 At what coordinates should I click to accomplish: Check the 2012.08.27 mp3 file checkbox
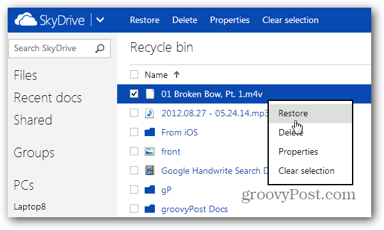point(134,113)
